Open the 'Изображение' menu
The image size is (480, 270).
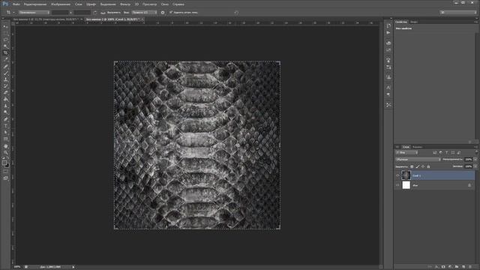click(x=61, y=4)
